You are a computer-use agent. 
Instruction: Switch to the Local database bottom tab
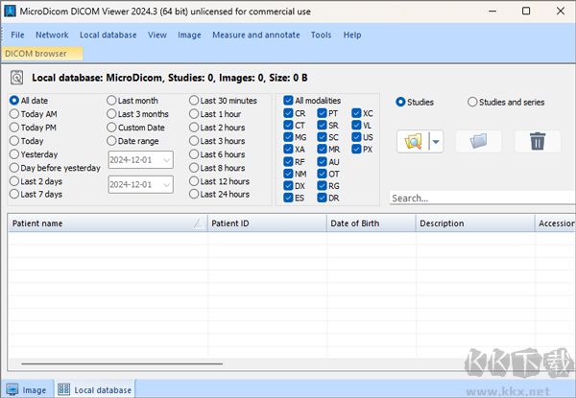(x=95, y=389)
